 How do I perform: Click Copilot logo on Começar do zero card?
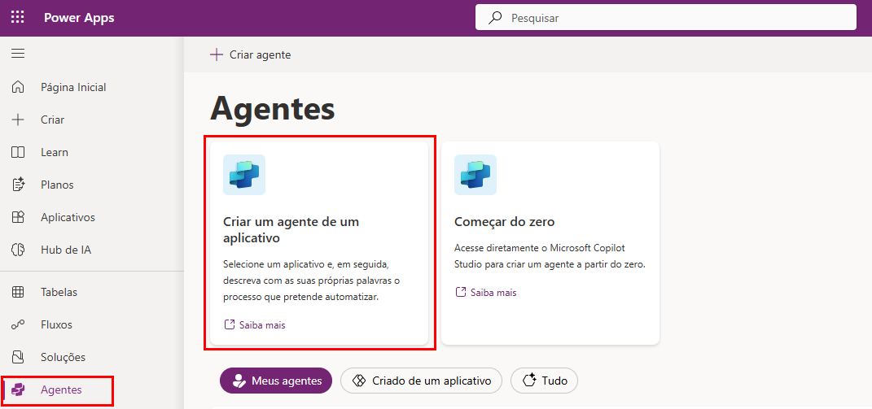point(475,175)
